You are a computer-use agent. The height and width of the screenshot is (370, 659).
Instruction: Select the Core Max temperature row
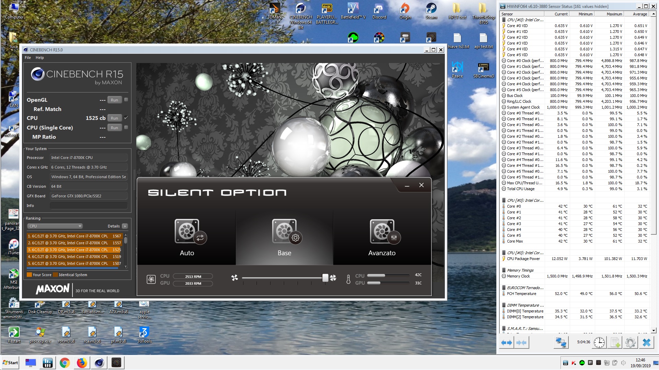point(575,241)
